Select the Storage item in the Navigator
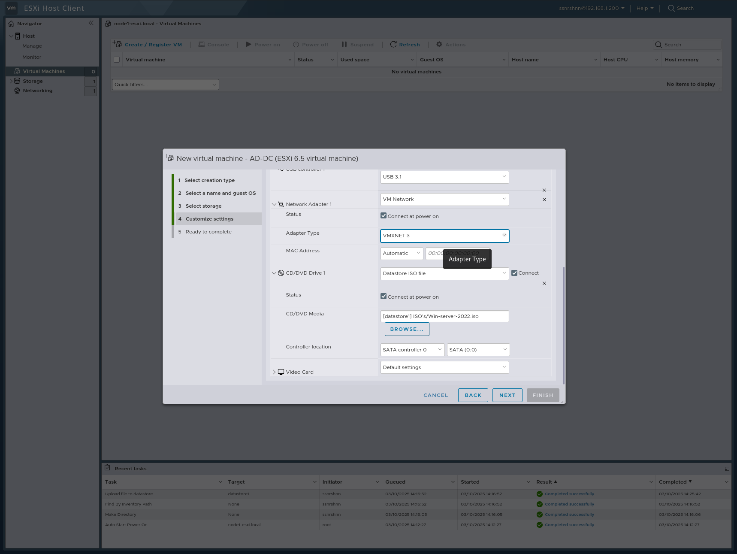The width and height of the screenshot is (737, 554). click(33, 81)
